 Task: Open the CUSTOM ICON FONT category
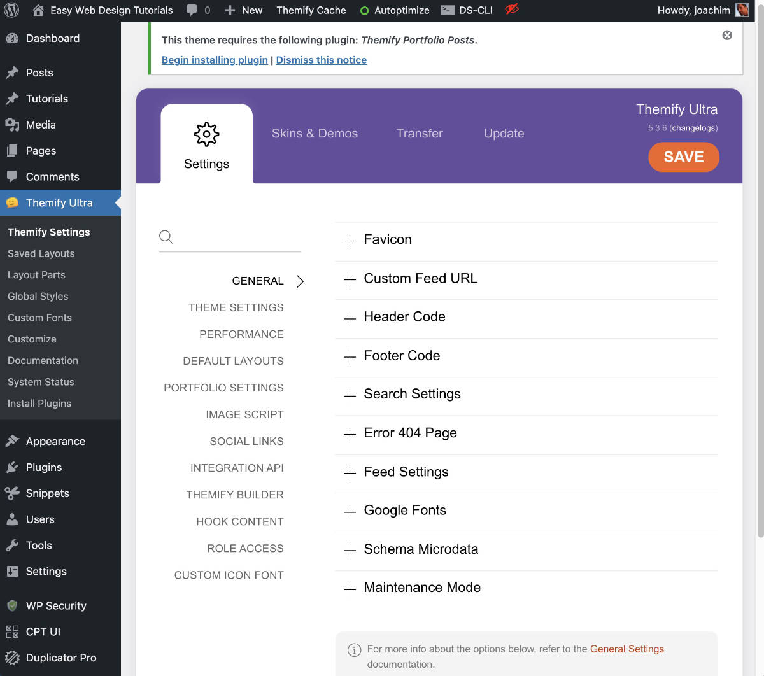(229, 575)
